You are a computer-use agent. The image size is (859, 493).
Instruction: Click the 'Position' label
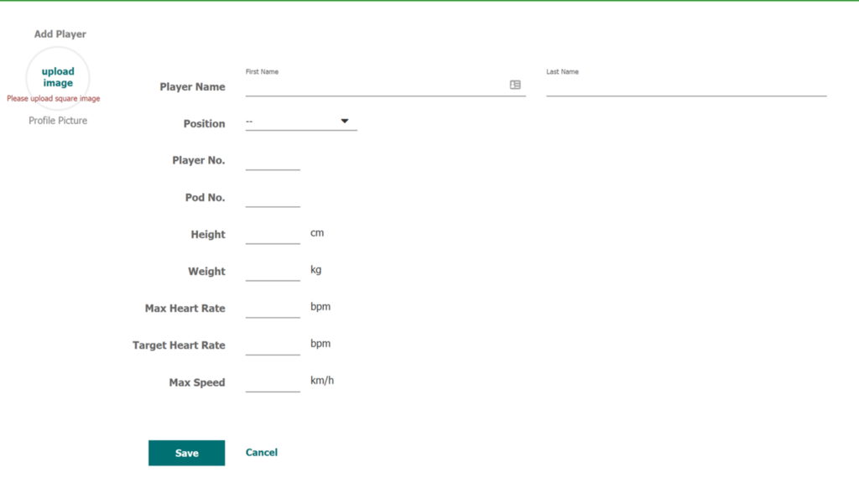(x=205, y=124)
